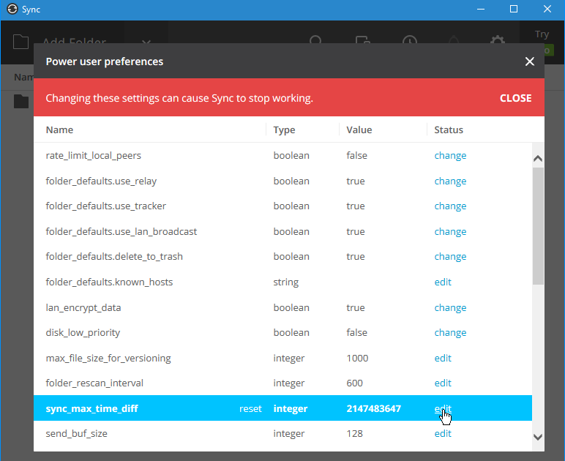Select the max_file_size_for_versioning name

coord(108,358)
